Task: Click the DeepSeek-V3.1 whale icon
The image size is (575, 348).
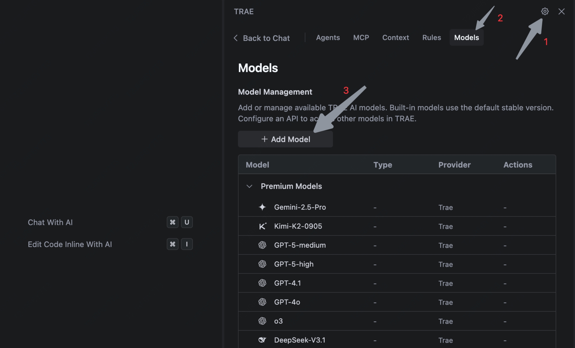Action: click(x=262, y=340)
